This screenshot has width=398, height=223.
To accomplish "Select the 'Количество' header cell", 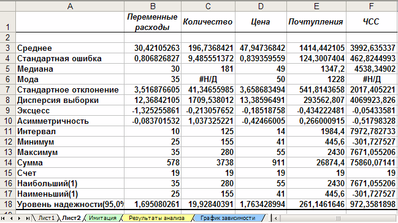I will pos(208,22).
